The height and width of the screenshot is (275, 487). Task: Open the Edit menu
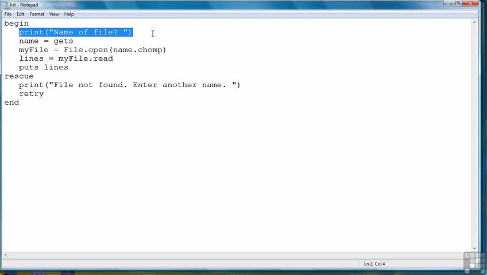tap(21, 14)
